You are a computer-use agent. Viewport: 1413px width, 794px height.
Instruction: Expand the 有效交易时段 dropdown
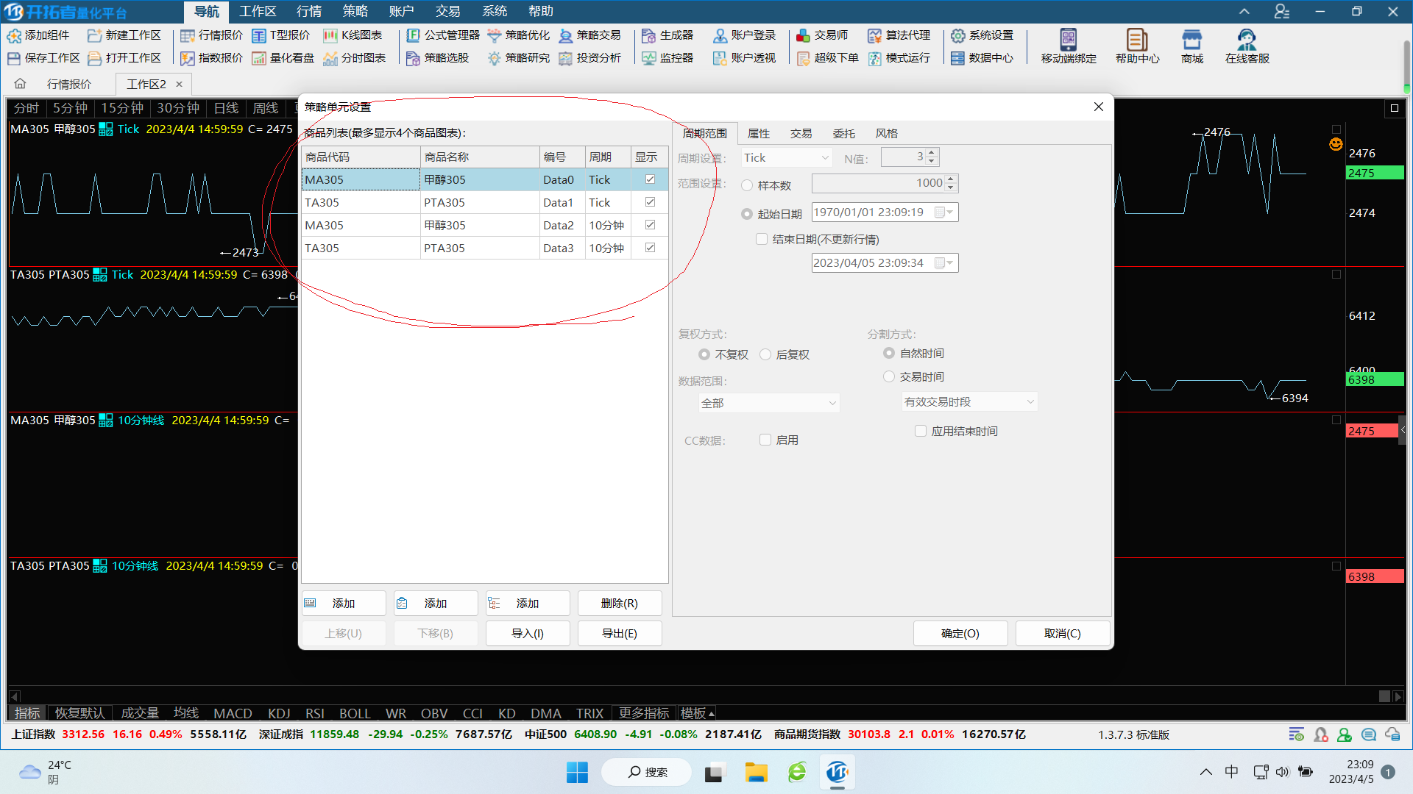(1030, 402)
